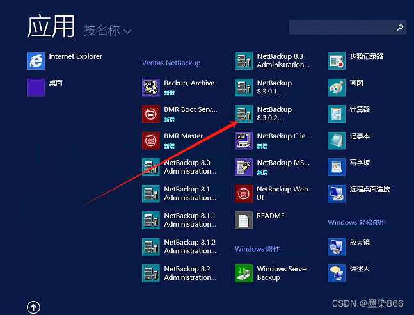This screenshot has height=315, width=414.
Task: Click the 远程桌面连接 label text
Action: click(x=370, y=190)
